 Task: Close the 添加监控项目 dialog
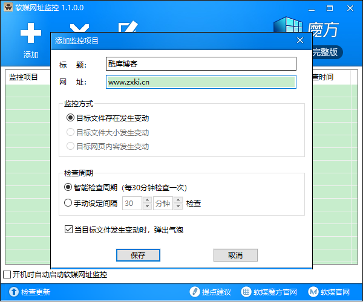(299, 40)
